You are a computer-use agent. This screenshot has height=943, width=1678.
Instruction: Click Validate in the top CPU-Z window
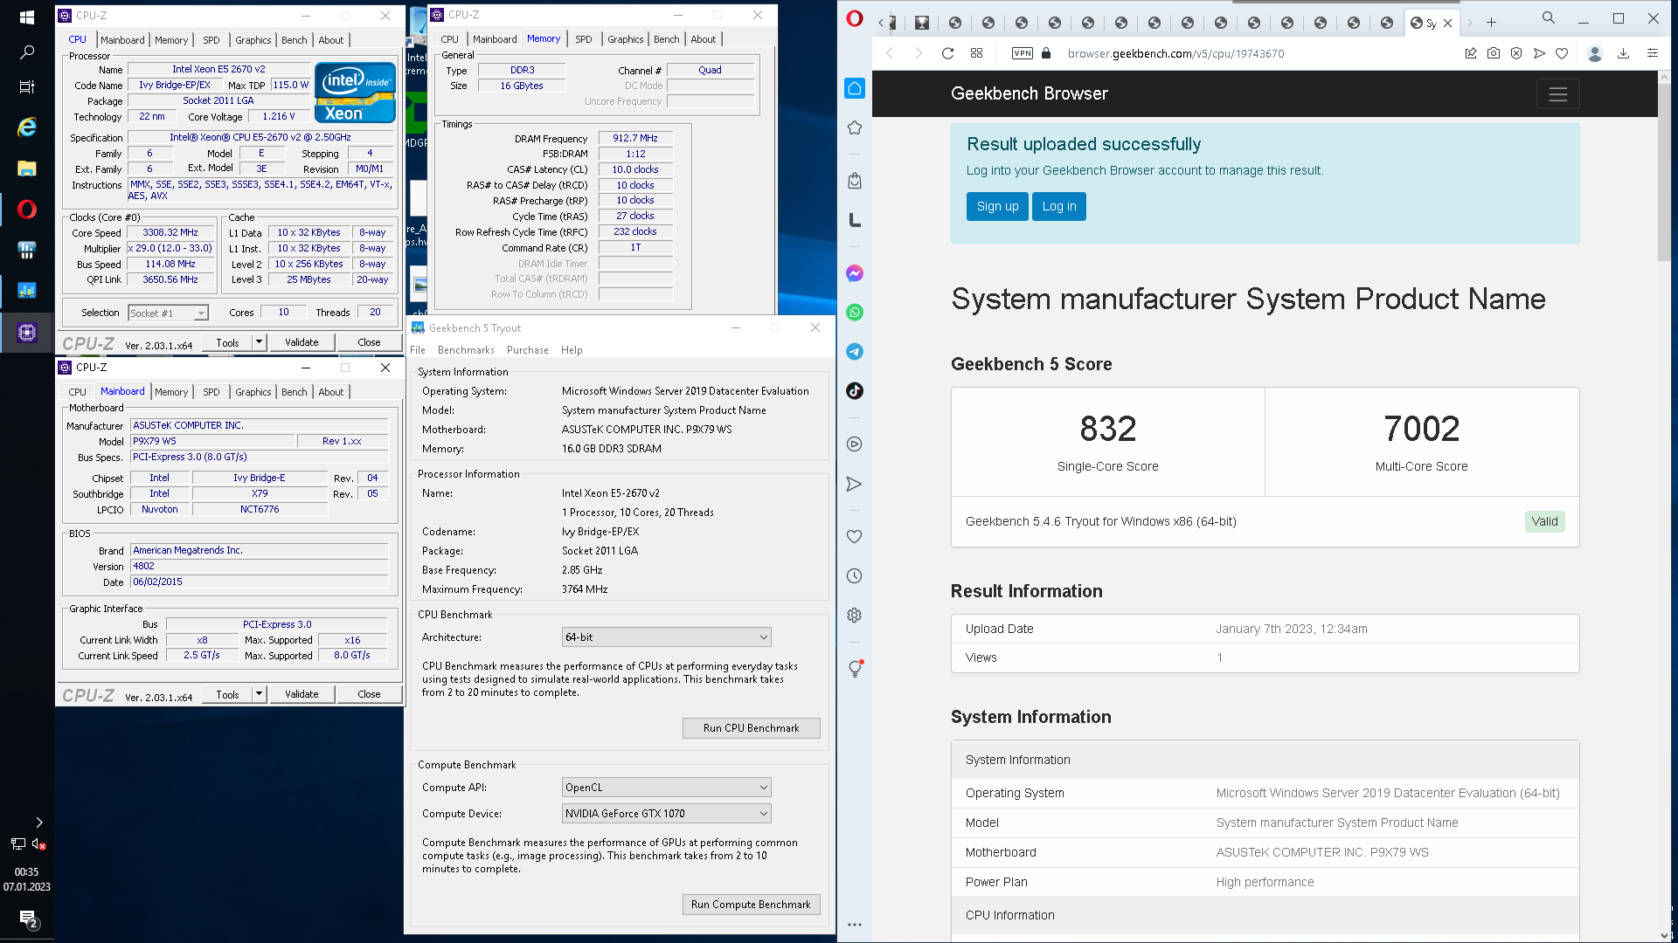tap(302, 342)
